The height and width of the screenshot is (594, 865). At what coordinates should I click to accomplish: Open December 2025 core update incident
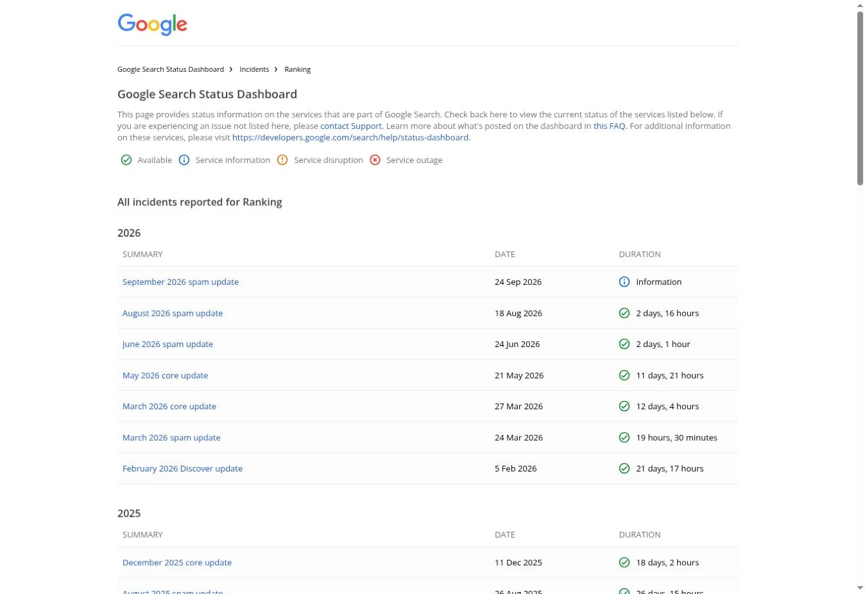177,563
